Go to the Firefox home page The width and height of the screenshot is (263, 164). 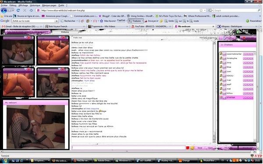(x=31, y=10)
